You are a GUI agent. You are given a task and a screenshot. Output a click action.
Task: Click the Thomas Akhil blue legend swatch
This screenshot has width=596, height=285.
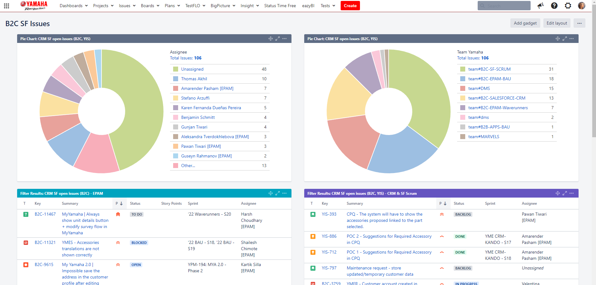coord(176,79)
